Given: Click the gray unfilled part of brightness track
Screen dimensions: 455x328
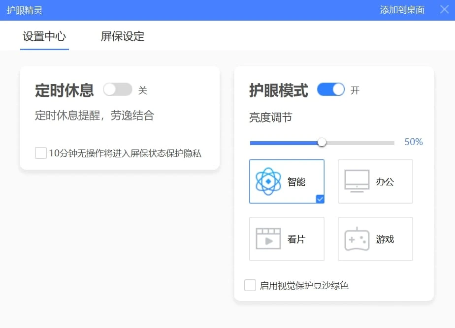Looking at the screenshot, I should 359,143.
